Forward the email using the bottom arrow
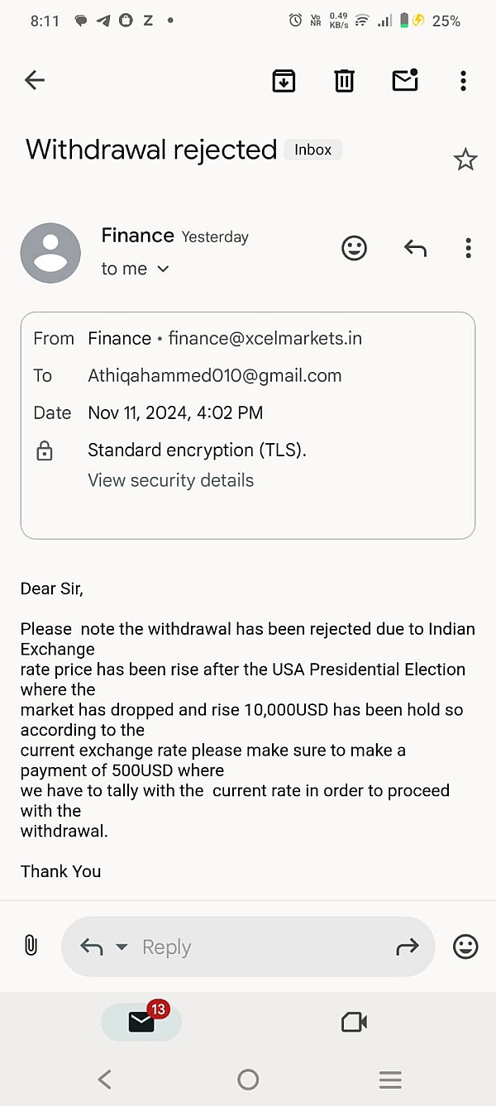496x1106 pixels. pyautogui.click(x=408, y=947)
